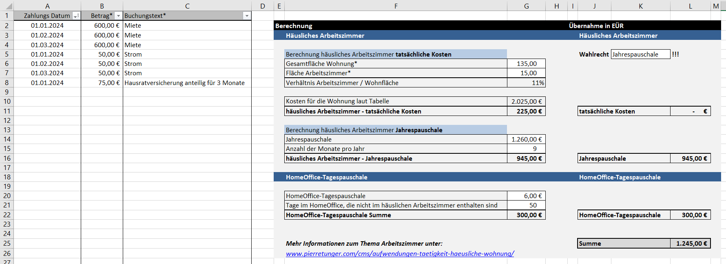Click the column C header

[x=187, y=6]
